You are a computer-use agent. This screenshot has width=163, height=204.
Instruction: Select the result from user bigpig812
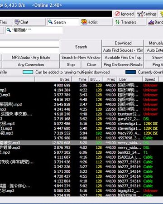[x=81, y=191]
